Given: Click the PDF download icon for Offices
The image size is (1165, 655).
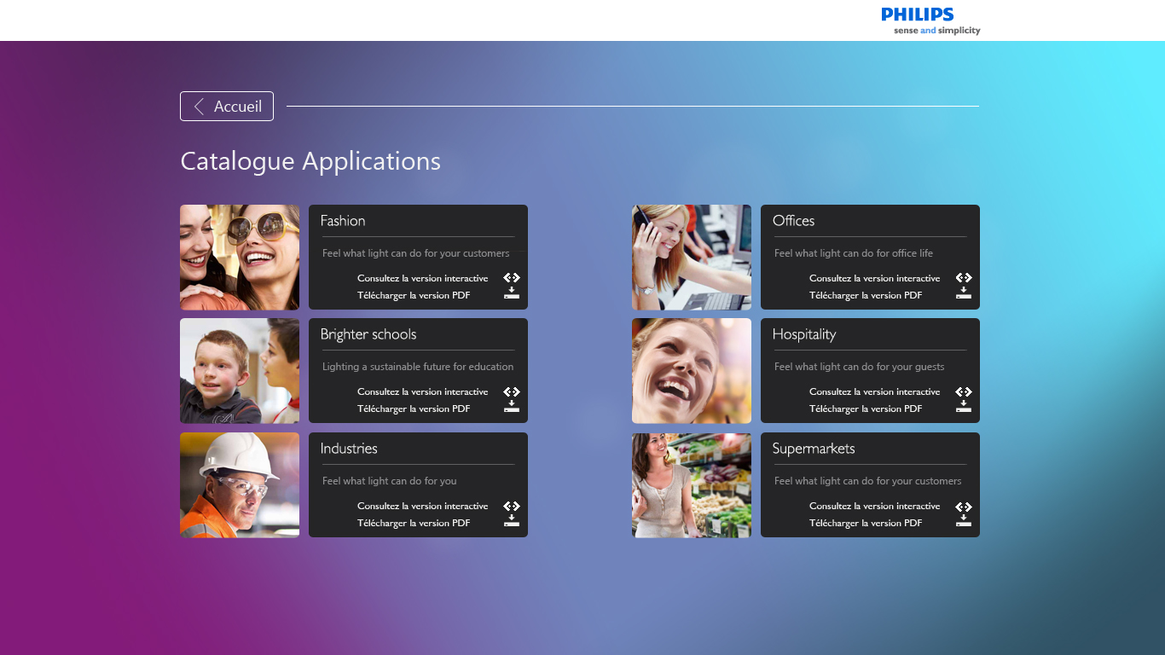Looking at the screenshot, I should tap(963, 293).
